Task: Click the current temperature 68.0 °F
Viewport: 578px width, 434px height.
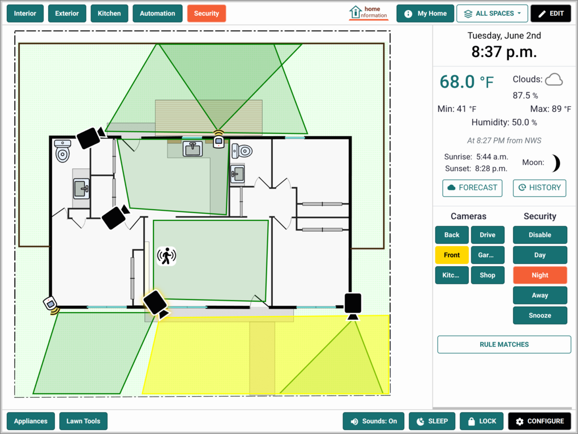Action: (466, 82)
